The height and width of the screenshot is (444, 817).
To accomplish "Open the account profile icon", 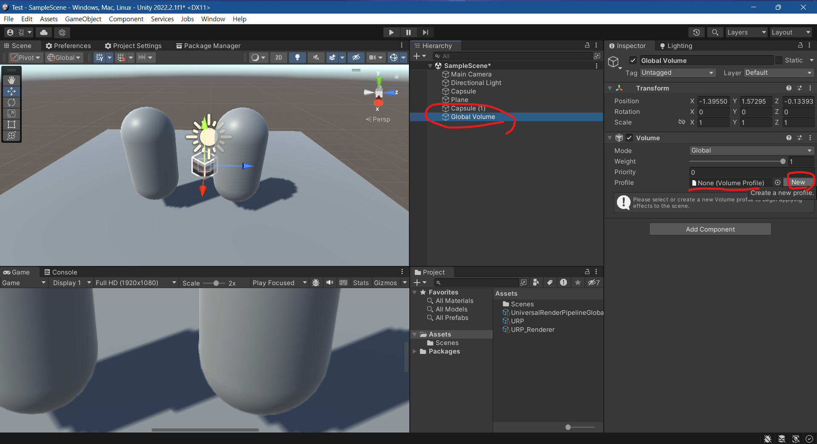I will pos(18,32).
